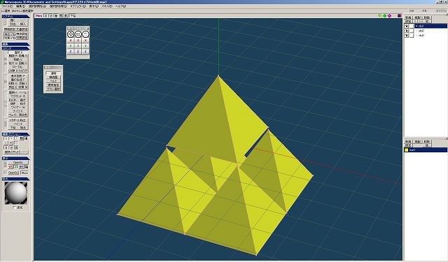Collapse the 編集オプション panel header
Image resolution: width=448 pixels, height=262 pixels.
15,134
